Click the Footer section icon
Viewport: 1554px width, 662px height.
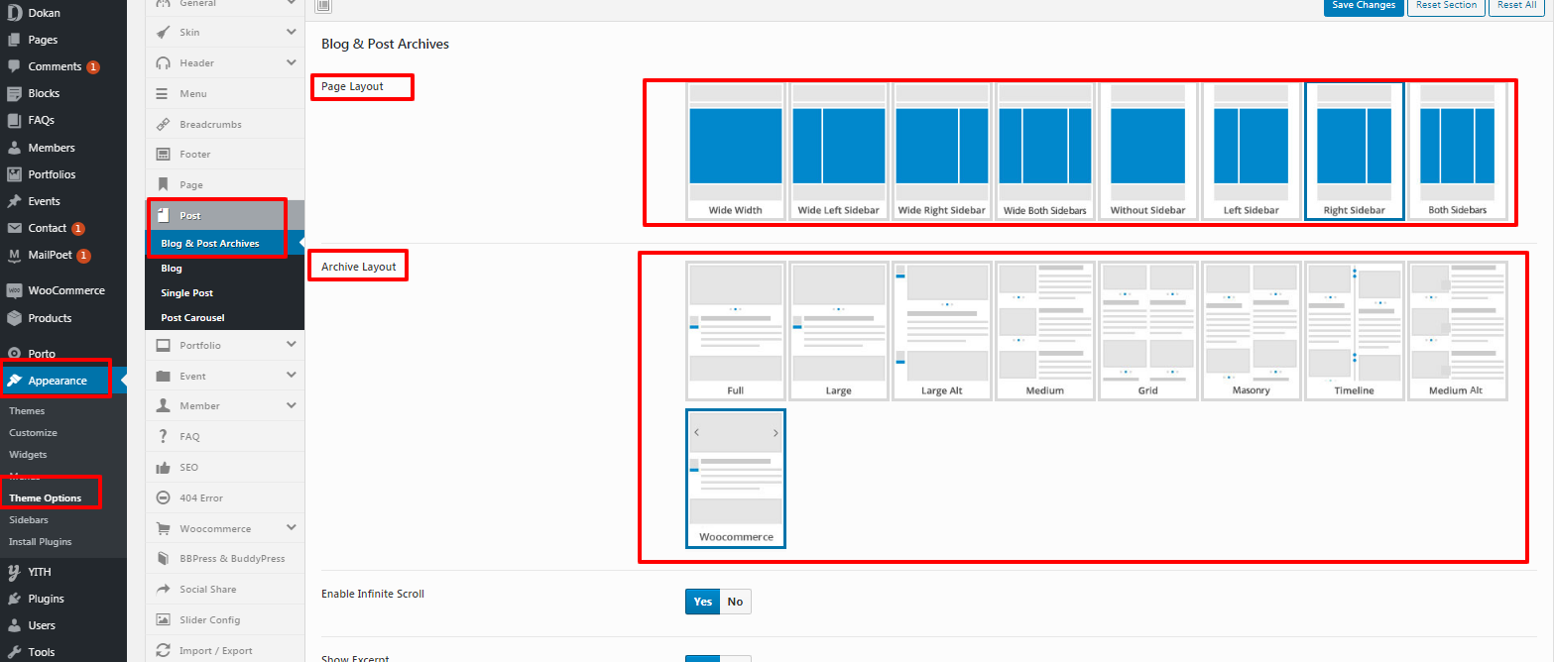[x=163, y=154]
